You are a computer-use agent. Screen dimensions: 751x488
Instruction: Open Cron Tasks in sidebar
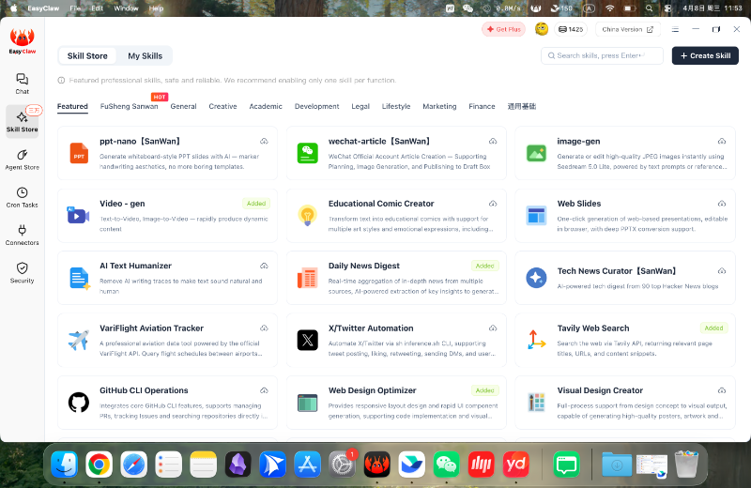tap(22, 197)
